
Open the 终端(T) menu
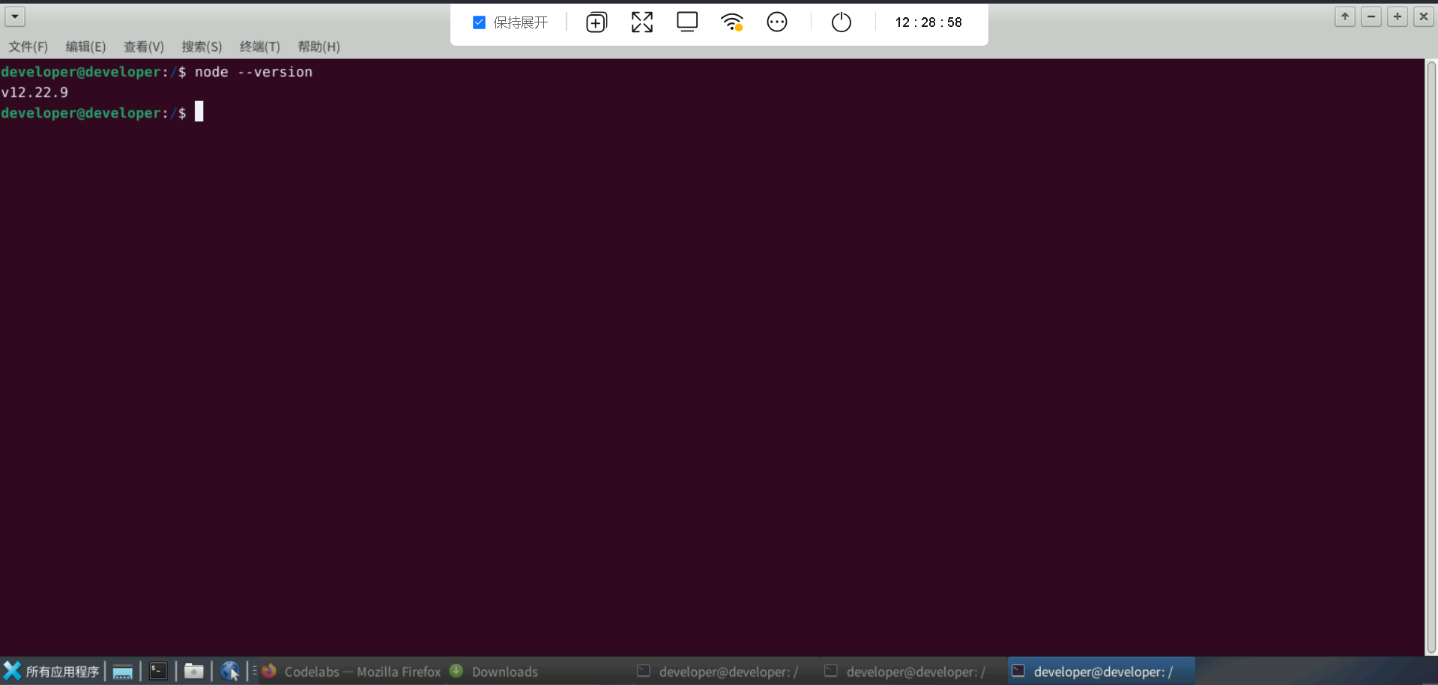[260, 46]
